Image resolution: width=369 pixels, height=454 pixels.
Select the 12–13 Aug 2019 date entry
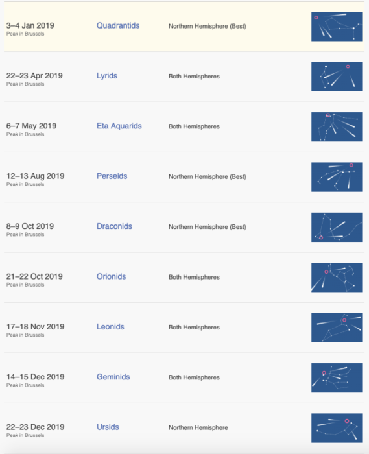pos(35,176)
